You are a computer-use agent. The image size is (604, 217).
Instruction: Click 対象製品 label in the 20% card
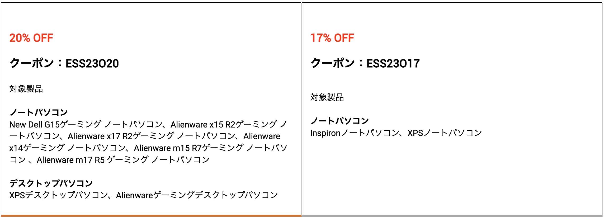pos(26,89)
